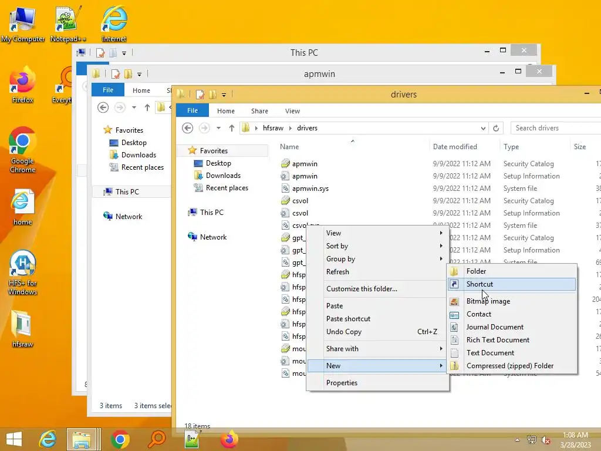The image size is (601, 451).
Task: Expand Share with submenu
Action: tap(377, 349)
